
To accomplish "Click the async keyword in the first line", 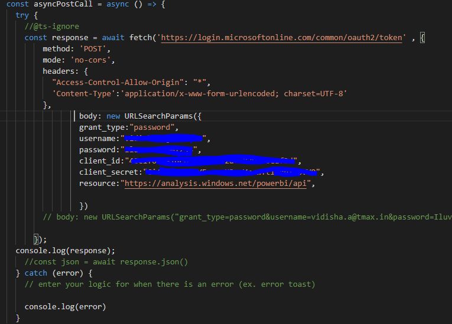I will pos(118,4).
